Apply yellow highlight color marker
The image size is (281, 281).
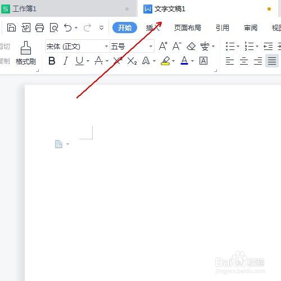[x=165, y=61]
